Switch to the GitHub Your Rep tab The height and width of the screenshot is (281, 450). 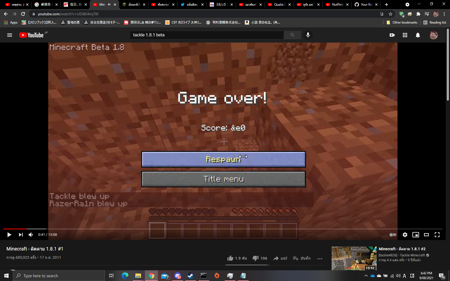tap(366, 5)
